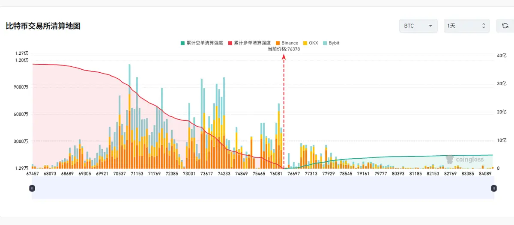Grab the left zoom slider handle
Viewport: 514px width, 225px height.
tap(32, 188)
